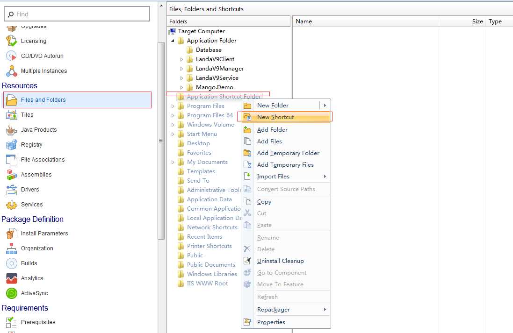Select Uninstall Cleanup menu entry
Screen dimensions: 513x333
coord(286,261)
